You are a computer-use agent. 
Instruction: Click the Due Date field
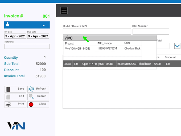pyautogui.click(x=38, y=36)
